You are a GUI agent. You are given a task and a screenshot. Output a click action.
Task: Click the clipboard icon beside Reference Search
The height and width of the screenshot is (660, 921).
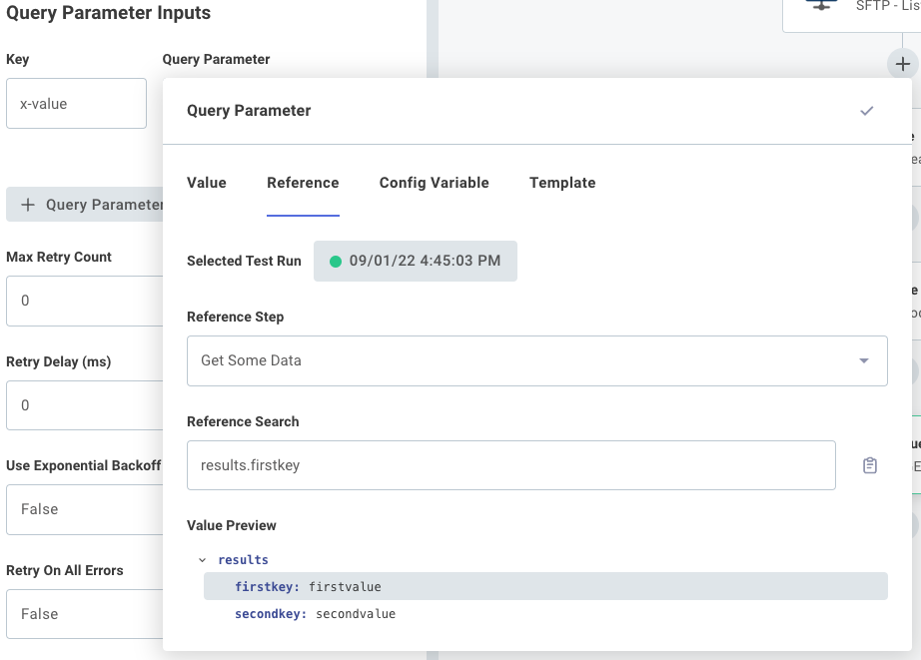pyautogui.click(x=870, y=465)
